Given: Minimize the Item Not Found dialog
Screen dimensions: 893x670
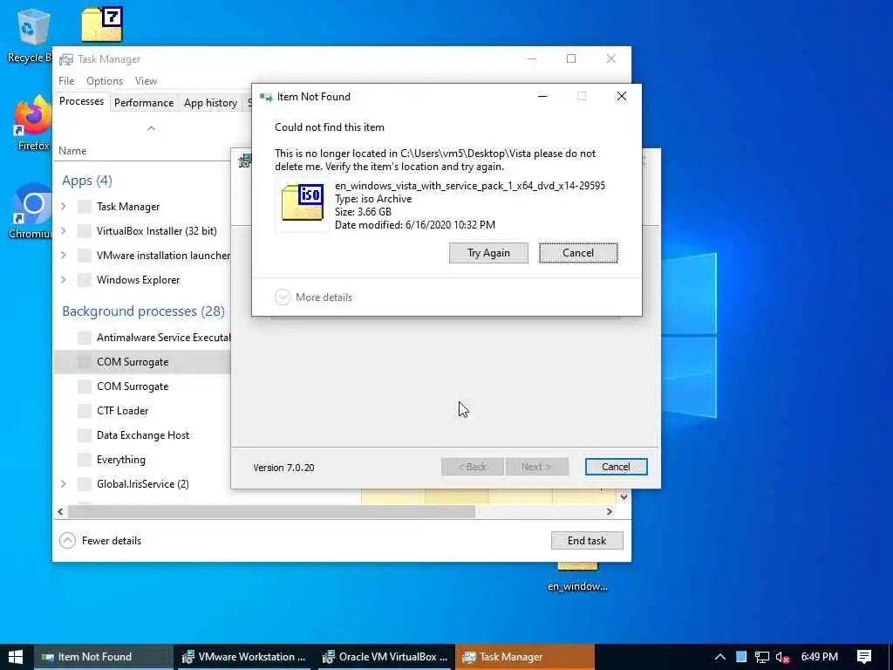Looking at the screenshot, I should 542,96.
